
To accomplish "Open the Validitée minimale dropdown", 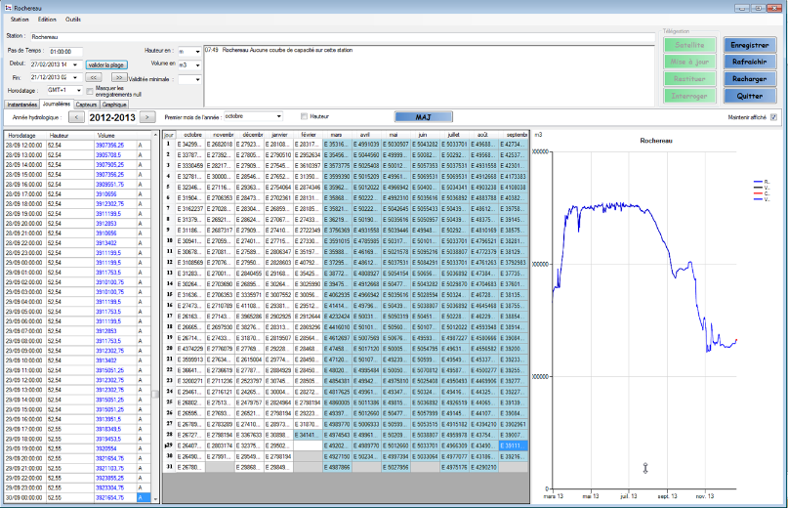I will 197,79.
